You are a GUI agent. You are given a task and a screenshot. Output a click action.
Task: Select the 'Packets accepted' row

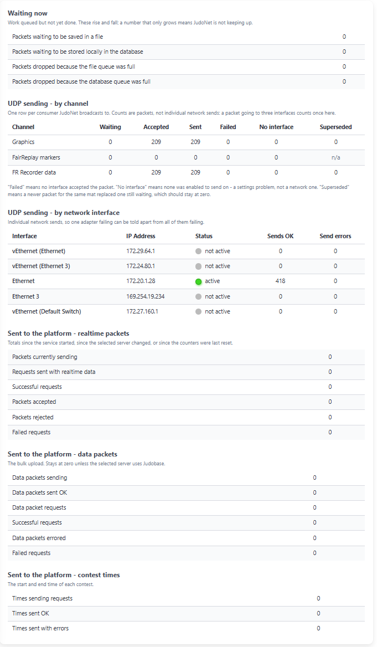pyautogui.click(x=186, y=402)
